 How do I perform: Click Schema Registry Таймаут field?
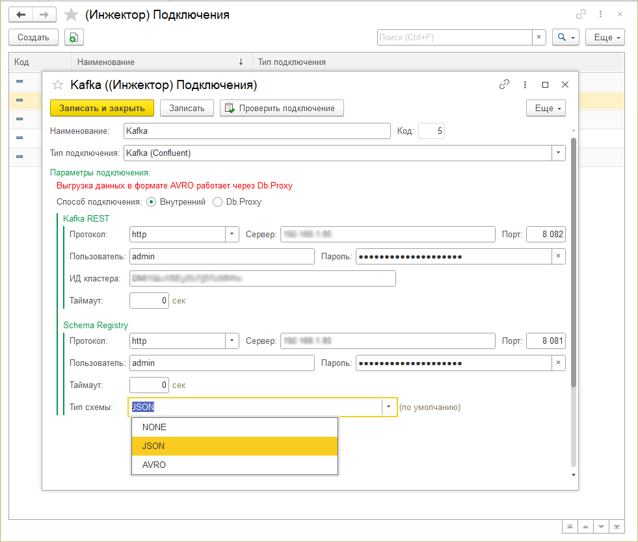coord(149,385)
